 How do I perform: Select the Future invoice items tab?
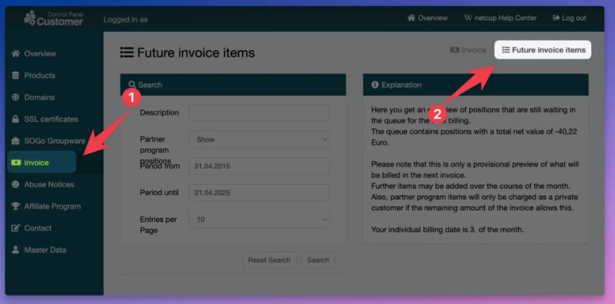(x=543, y=50)
